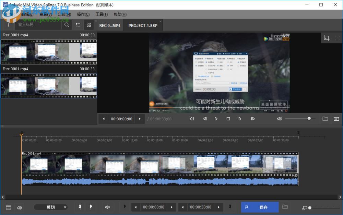Switch media list to grid view
This screenshot has width=343, height=215.
(x=88, y=25)
